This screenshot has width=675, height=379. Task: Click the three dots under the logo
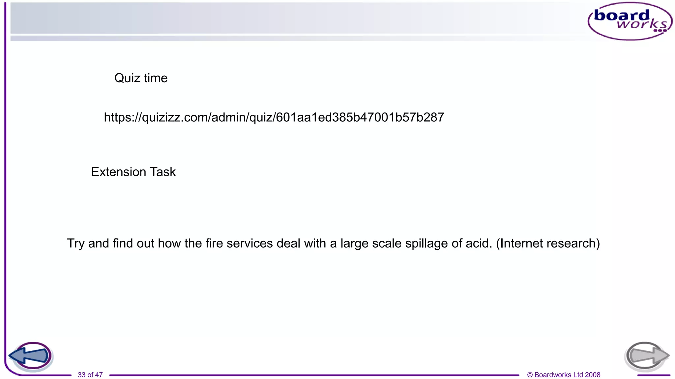pos(660,31)
